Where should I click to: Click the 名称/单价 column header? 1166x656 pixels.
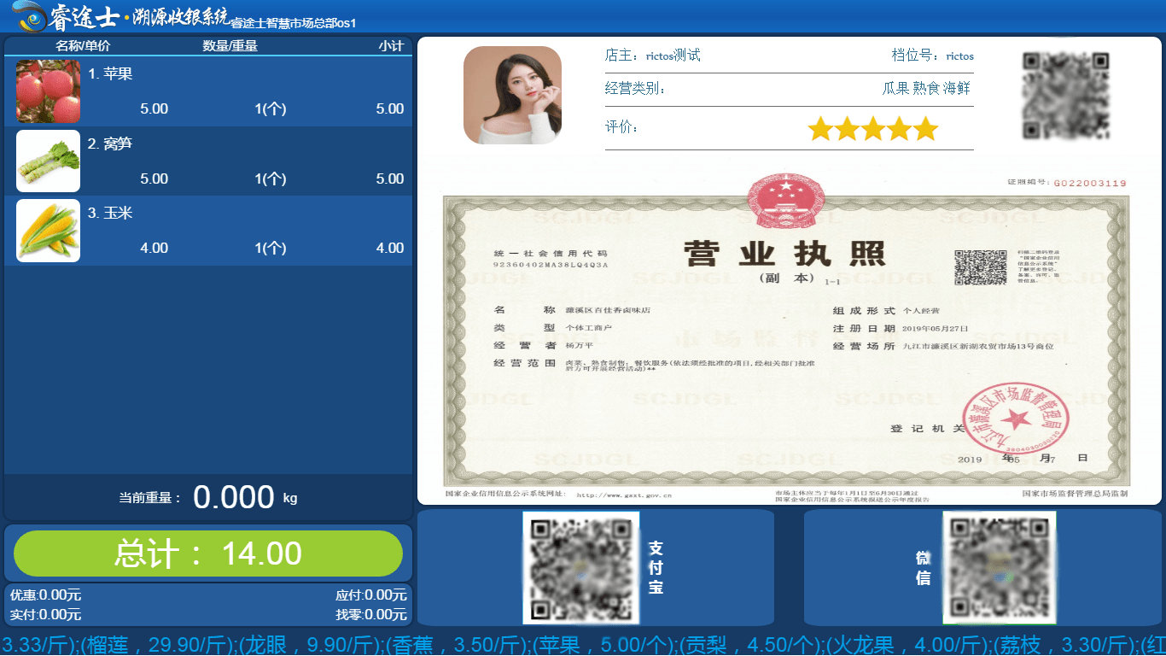(x=83, y=45)
